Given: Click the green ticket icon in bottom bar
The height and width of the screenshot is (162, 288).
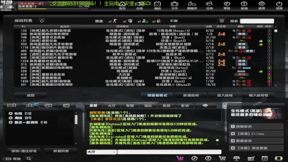Looking at the screenshot, I should (279, 158).
